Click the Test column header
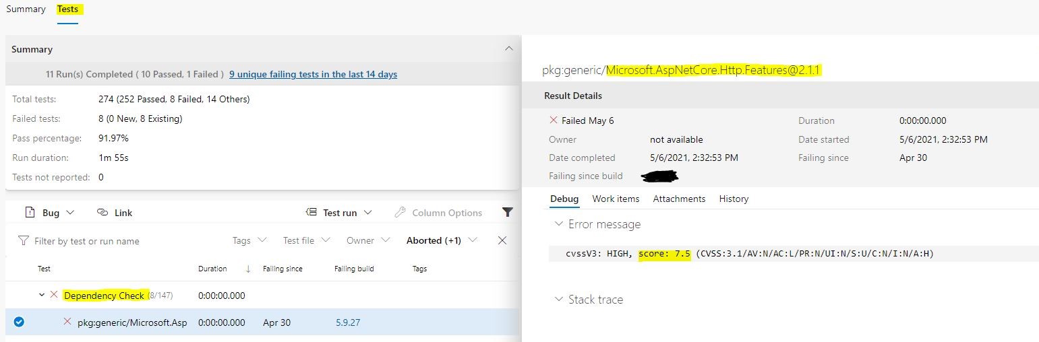This screenshot has height=342, width=1039. coord(44,269)
